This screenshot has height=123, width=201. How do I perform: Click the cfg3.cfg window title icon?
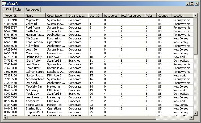pyautogui.click(x=4, y=4)
